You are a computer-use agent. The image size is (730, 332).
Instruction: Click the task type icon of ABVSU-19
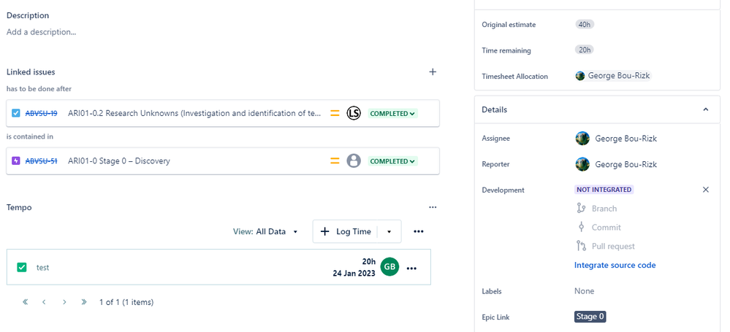click(16, 113)
